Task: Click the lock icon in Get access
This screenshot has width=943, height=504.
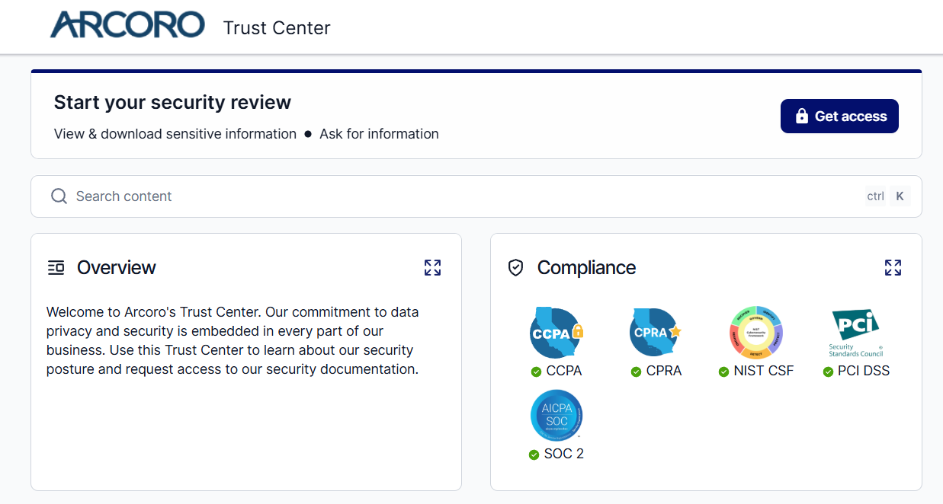Action: 801,116
